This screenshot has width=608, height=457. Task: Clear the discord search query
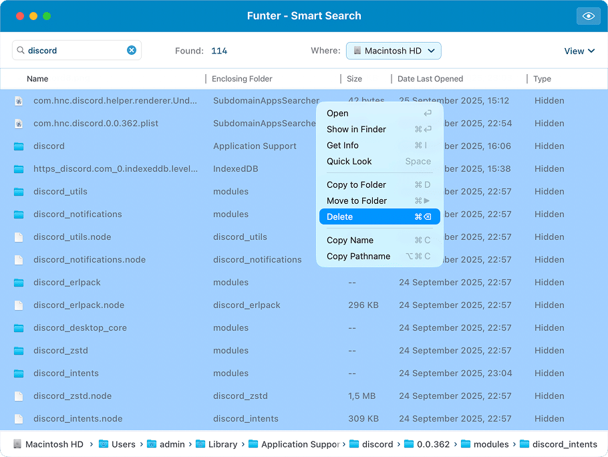[132, 50]
